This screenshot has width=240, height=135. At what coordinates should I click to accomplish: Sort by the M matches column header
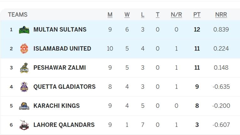pos(110,15)
